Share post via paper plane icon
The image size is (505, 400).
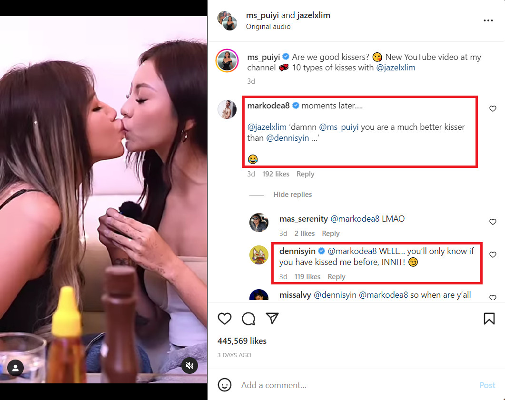[x=272, y=318]
